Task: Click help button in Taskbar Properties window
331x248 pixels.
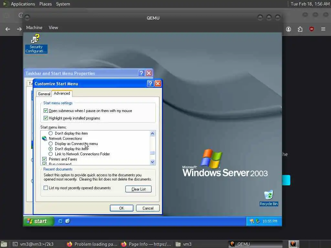Action: 141,73
